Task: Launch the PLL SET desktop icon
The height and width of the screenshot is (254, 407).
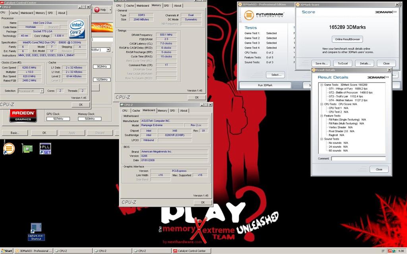Action: [45, 148]
